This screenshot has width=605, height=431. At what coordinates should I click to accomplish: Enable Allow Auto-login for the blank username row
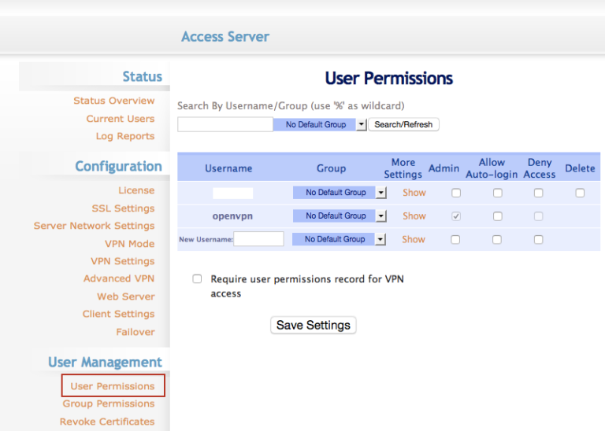[x=498, y=193]
